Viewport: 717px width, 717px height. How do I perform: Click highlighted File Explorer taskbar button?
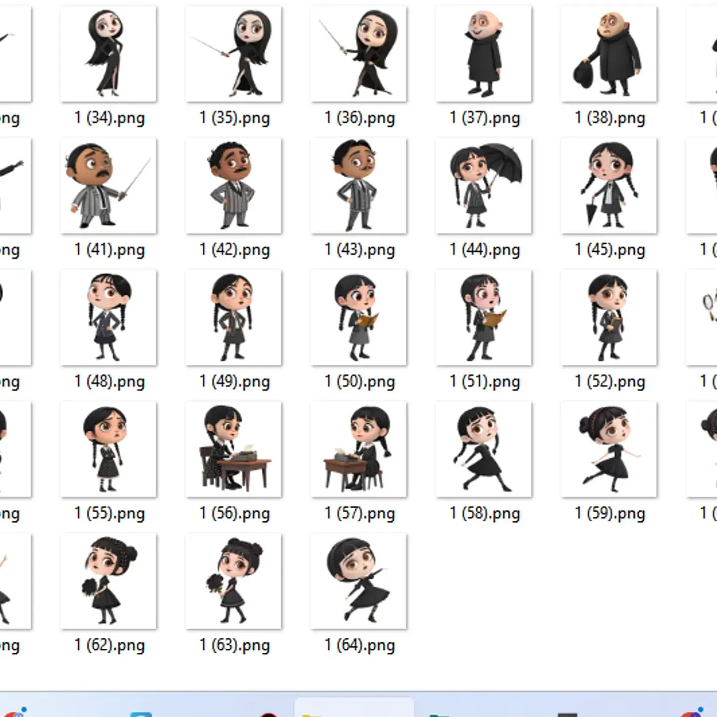(354, 710)
